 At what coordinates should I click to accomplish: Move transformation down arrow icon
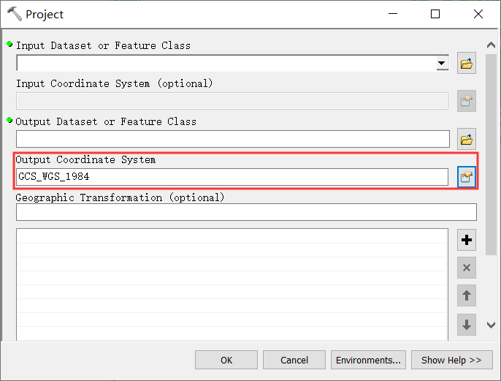click(x=467, y=325)
